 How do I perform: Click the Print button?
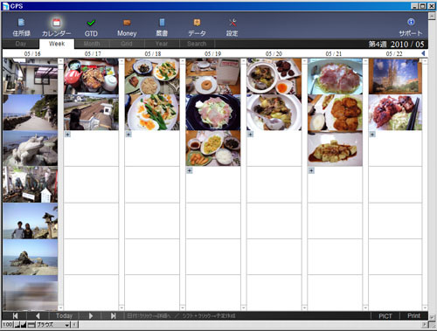(413, 316)
